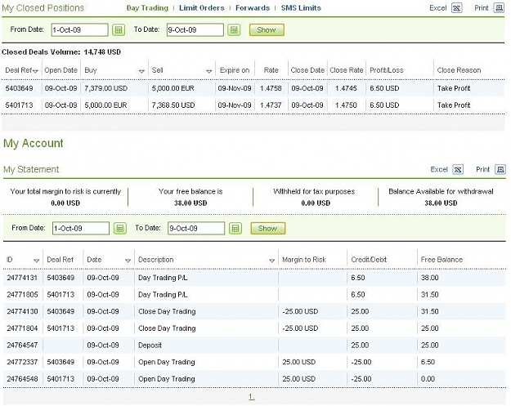Viewport: 511px width, 406px height.
Task: Click Expire on column header
Action: click(235, 70)
